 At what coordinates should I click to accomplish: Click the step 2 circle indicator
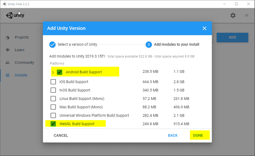pyautogui.click(x=149, y=44)
